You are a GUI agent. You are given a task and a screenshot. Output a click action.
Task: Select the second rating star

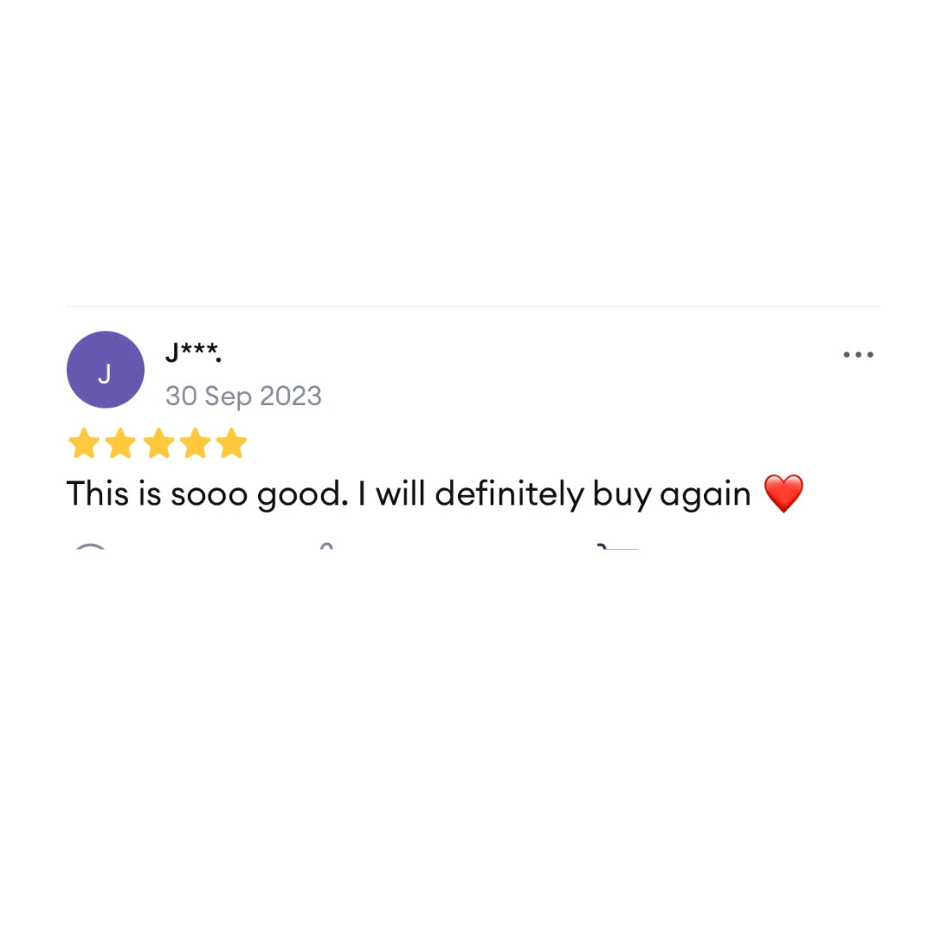tap(121, 443)
